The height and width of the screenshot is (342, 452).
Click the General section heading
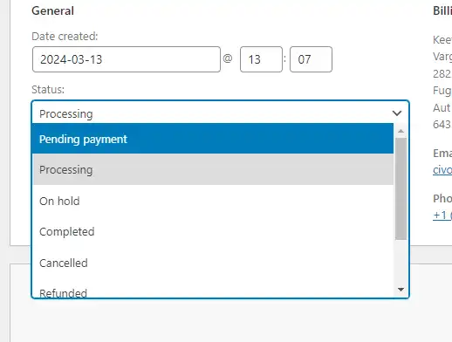click(52, 11)
